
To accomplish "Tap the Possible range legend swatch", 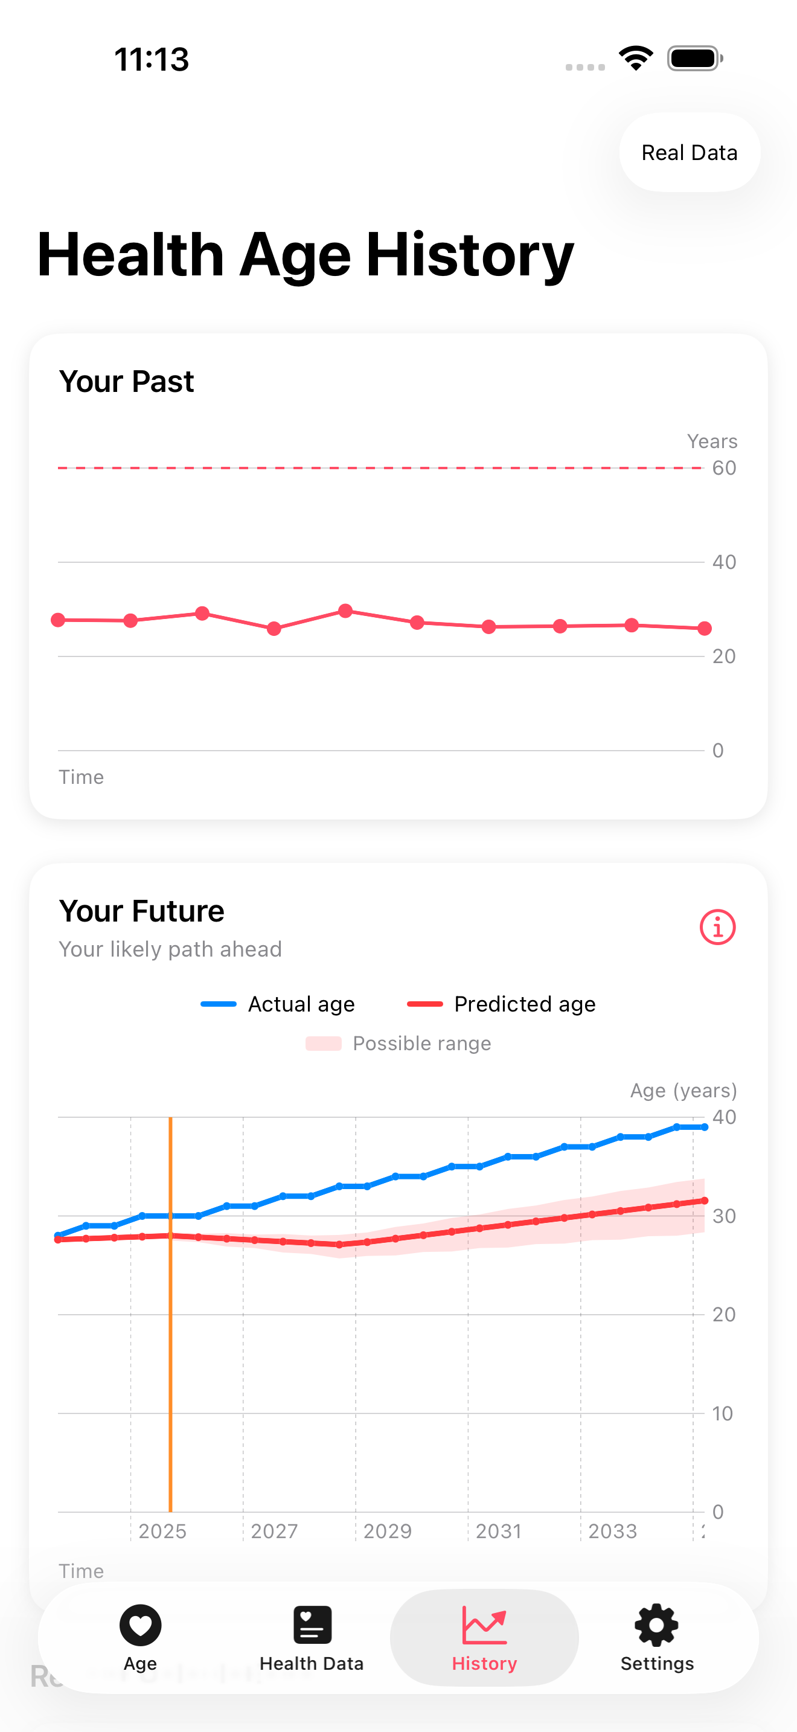I will point(323,1044).
